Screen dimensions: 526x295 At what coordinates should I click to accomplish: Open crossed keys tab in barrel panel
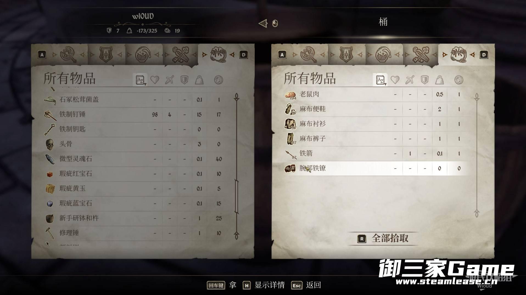click(421, 55)
